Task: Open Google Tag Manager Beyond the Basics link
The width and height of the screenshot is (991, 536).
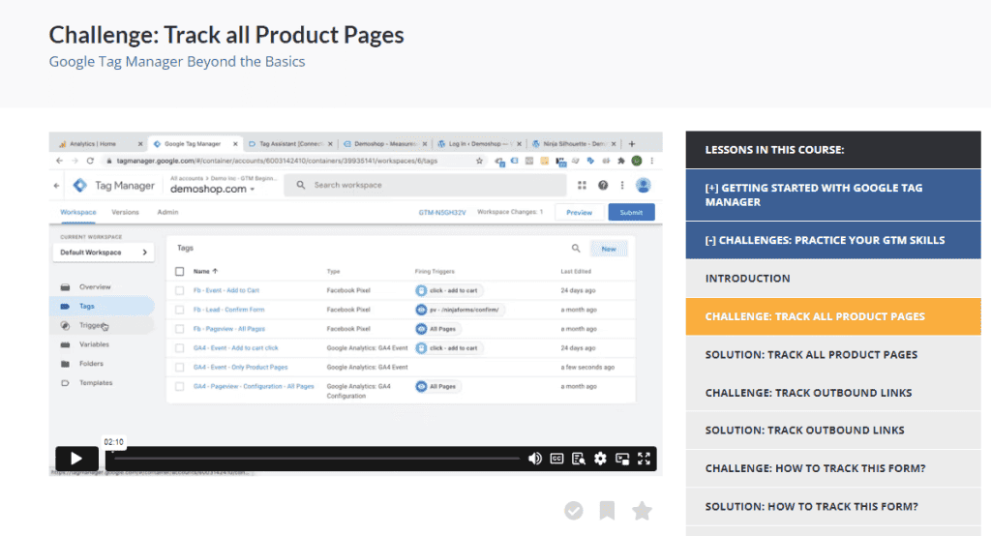Action: 177,61
